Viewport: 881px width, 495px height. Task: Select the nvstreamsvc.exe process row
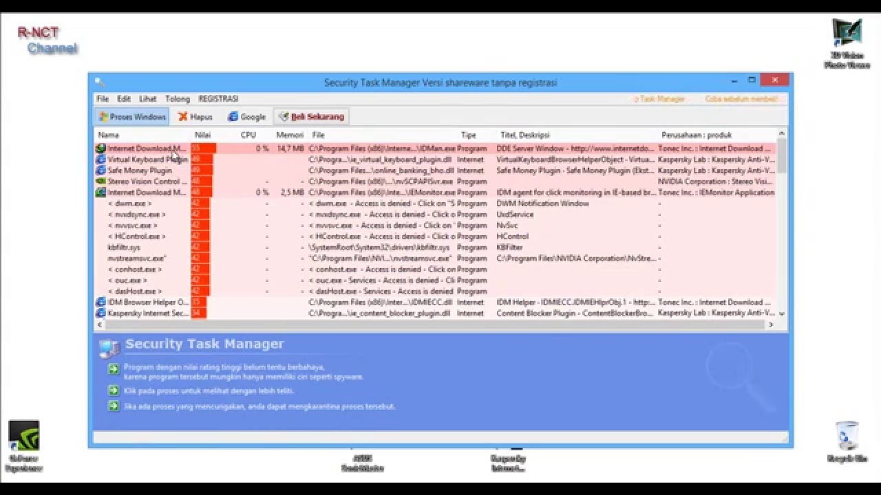click(x=435, y=258)
